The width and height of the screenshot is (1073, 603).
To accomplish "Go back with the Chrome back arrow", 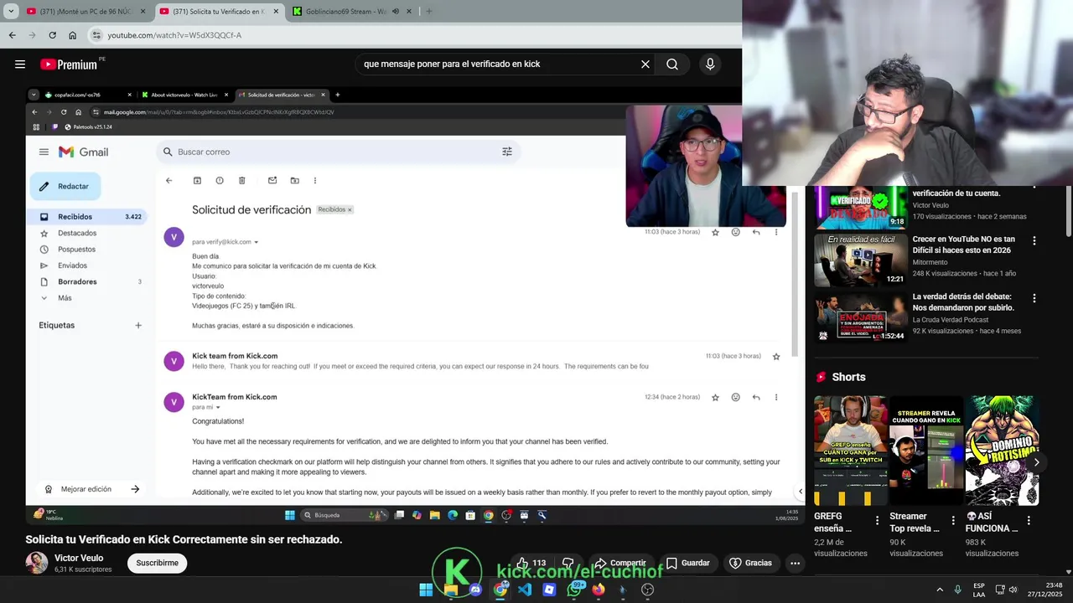I will 12,35.
